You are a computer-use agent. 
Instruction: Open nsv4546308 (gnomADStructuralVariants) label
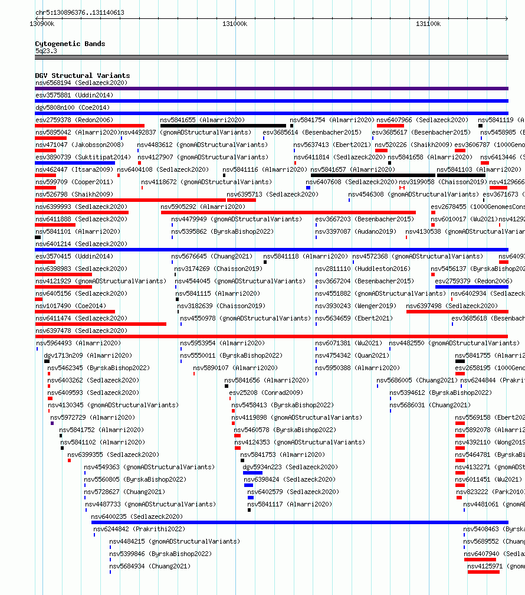tap(414, 194)
